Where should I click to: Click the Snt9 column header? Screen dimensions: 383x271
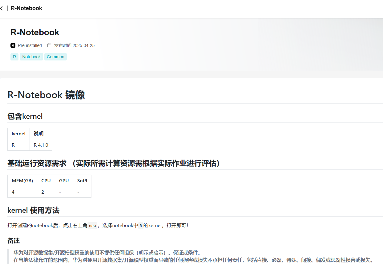coord(82,180)
